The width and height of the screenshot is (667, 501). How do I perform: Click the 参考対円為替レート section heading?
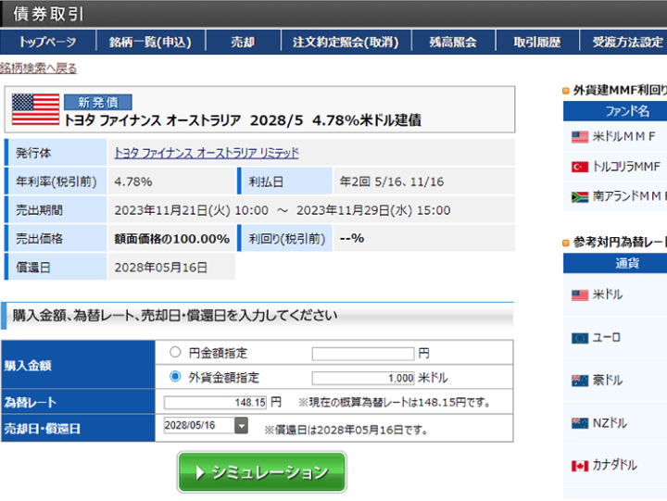coord(620,242)
